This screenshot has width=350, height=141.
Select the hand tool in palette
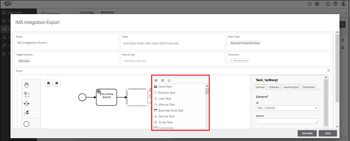point(27,85)
